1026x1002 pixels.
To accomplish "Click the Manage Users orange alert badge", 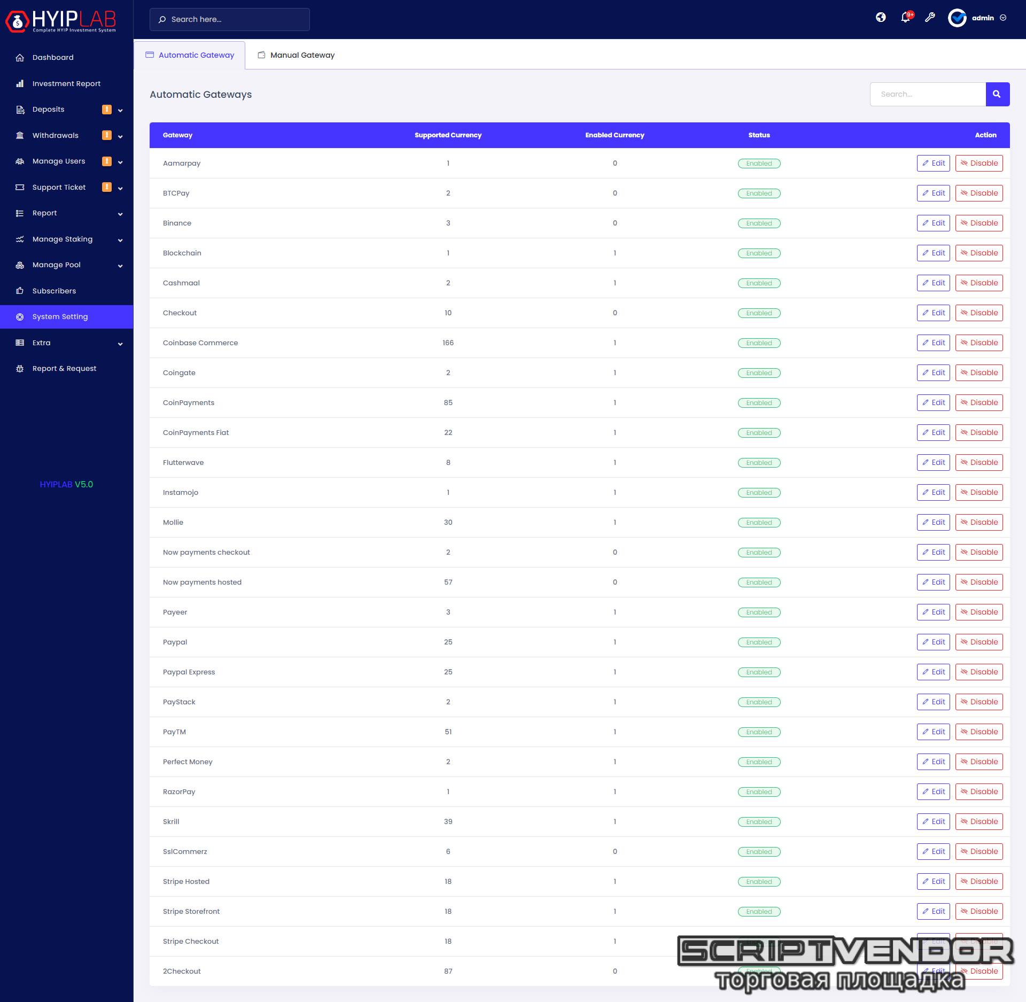I will (x=107, y=161).
